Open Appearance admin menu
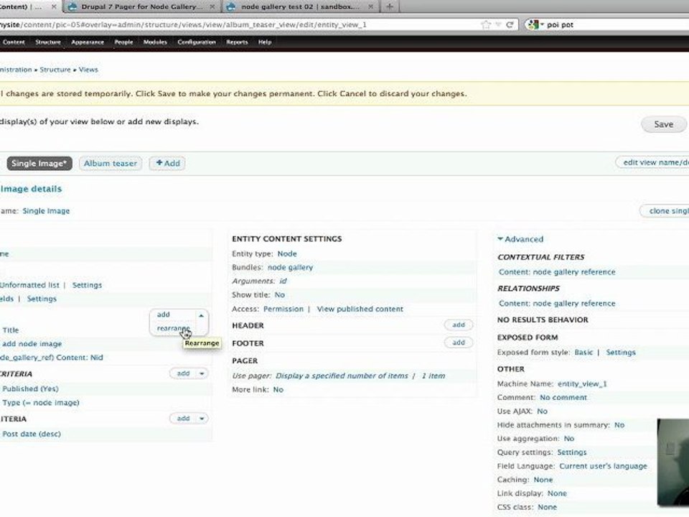Viewport: 689px width, 517px height. tap(88, 42)
